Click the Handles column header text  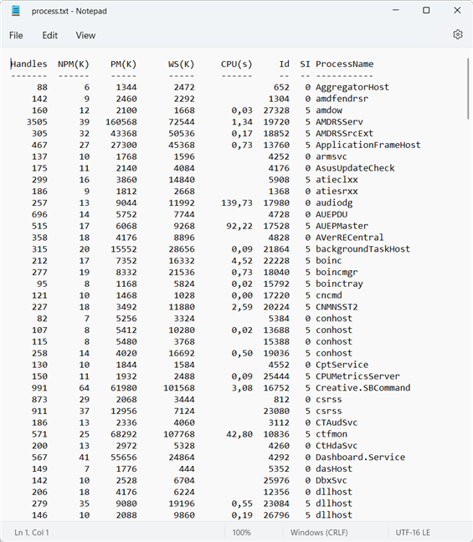pyautogui.click(x=28, y=64)
